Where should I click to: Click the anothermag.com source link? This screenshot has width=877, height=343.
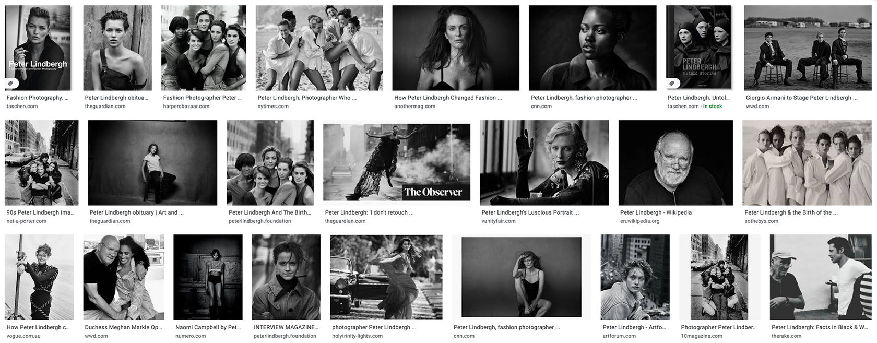click(x=414, y=106)
